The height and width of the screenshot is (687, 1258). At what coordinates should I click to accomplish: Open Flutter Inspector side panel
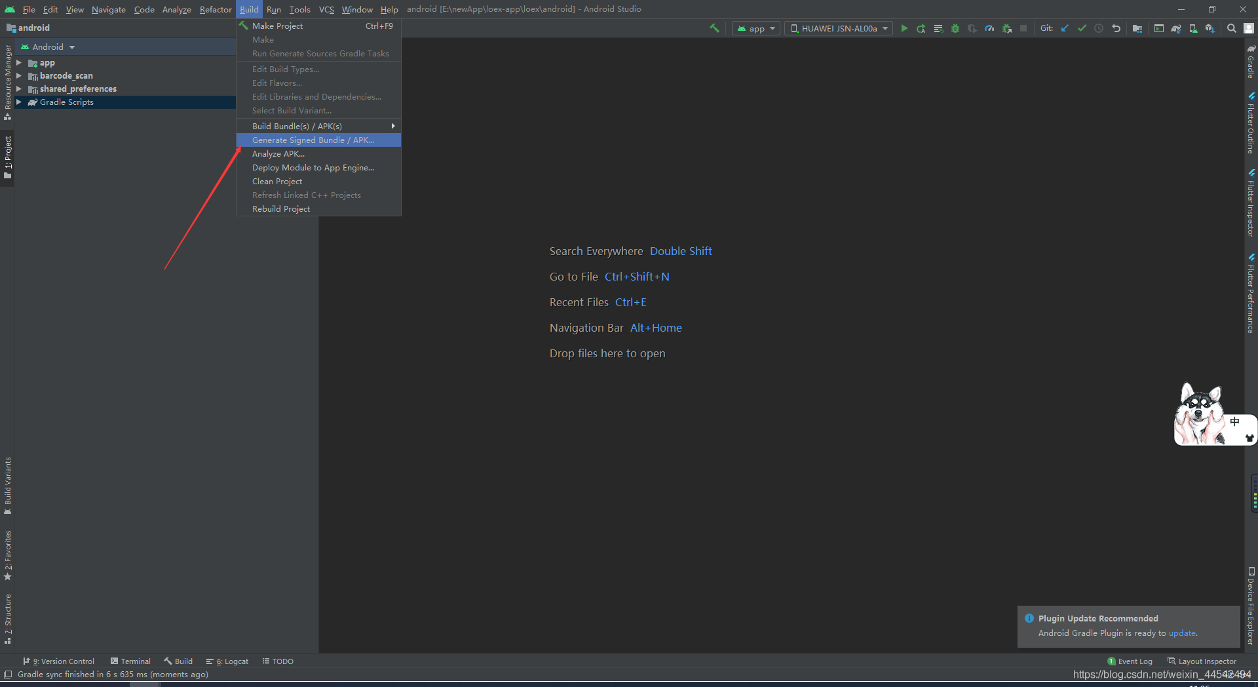point(1251,203)
